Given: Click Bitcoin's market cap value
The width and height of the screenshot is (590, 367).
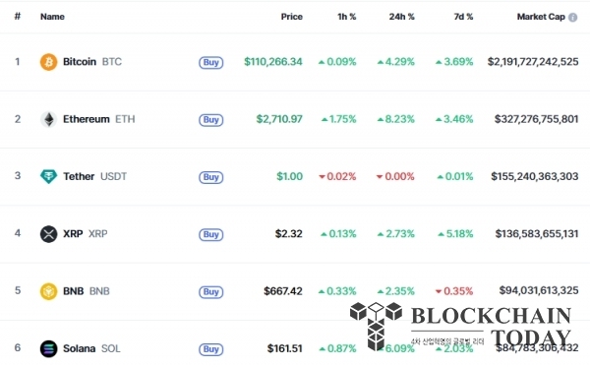Looking at the screenshot, I should (x=533, y=62).
